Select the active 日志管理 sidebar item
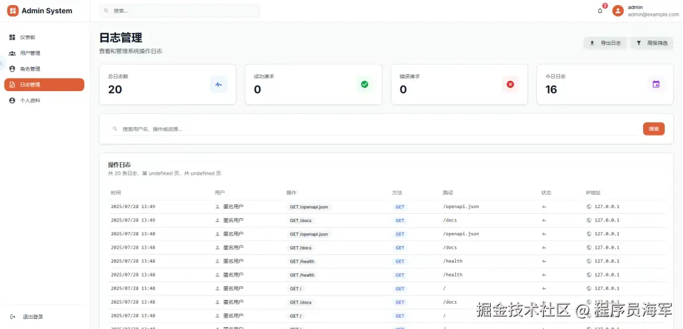Image resolution: width=683 pixels, height=329 pixels. pos(44,85)
